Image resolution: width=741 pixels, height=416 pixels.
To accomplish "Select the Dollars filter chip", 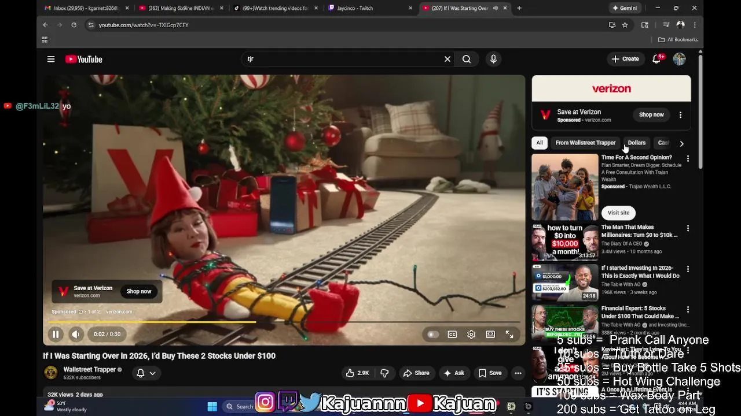I will 637,143.
